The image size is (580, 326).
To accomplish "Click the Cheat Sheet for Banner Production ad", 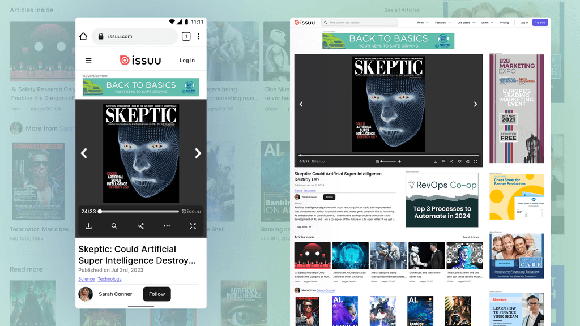I will tap(517, 197).
